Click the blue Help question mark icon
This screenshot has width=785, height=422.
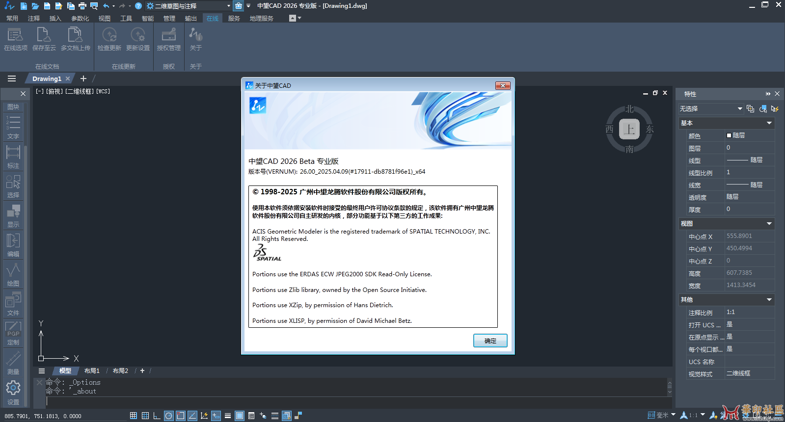[138, 6]
